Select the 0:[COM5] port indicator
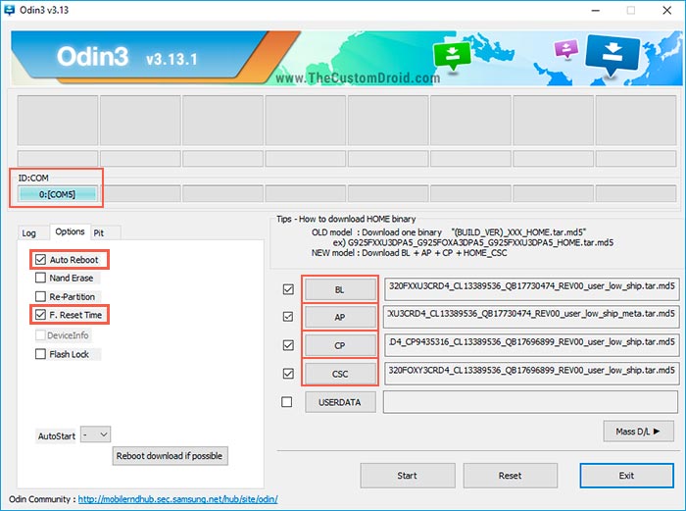686x511 pixels. point(57,194)
